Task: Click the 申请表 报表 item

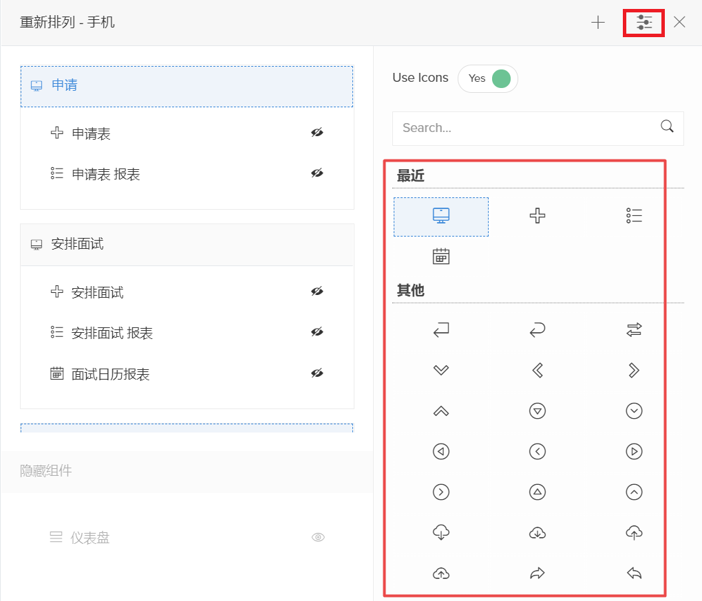Action: tap(106, 175)
